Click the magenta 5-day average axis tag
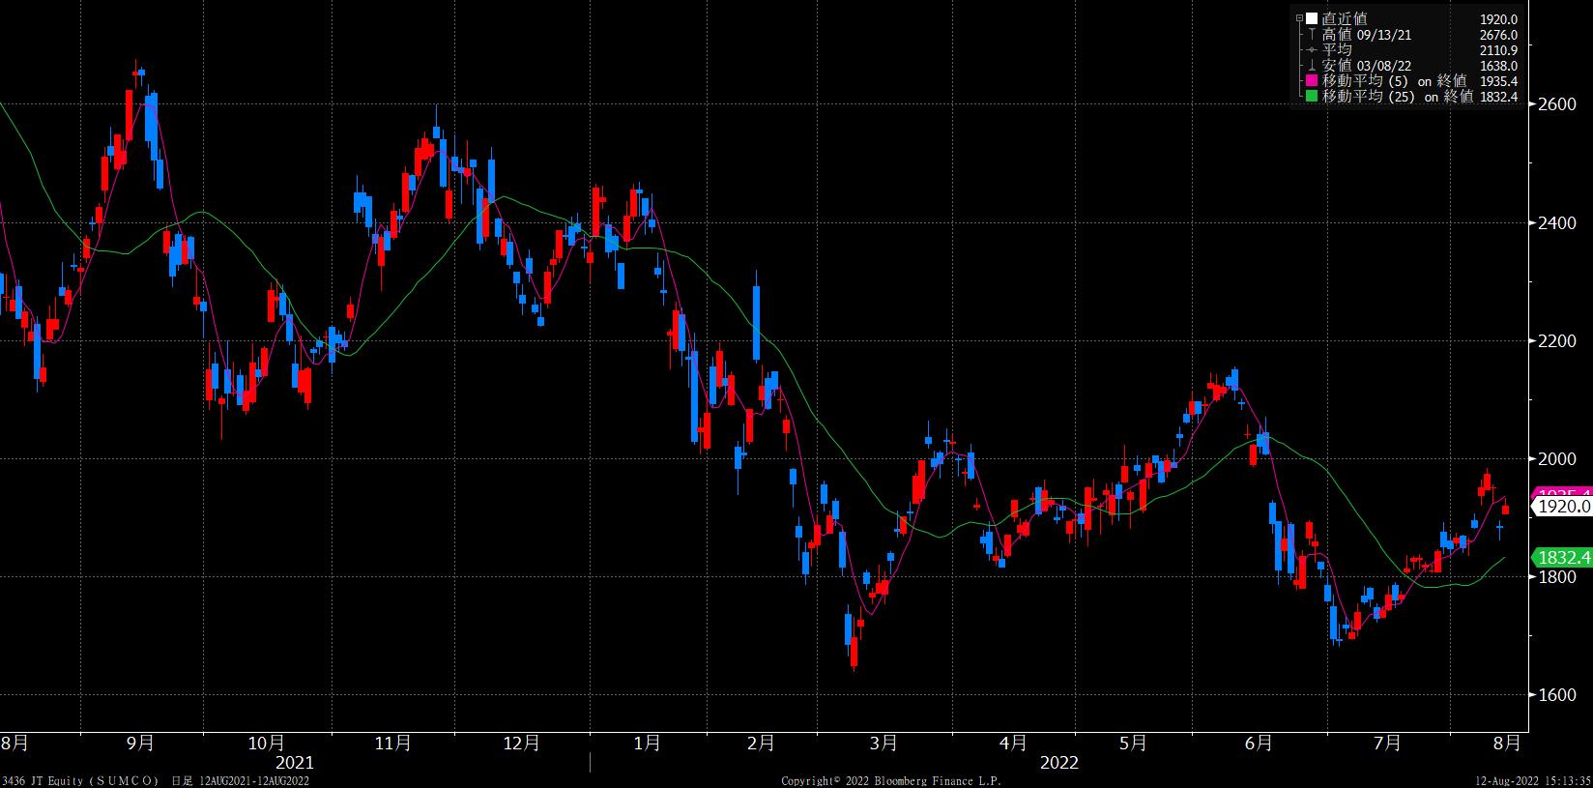Image resolution: width=1593 pixels, height=788 pixels. pyautogui.click(x=1562, y=492)
